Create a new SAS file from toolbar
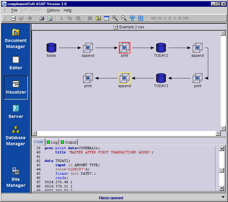The image size is (228, 202). [x=13, y=18]
